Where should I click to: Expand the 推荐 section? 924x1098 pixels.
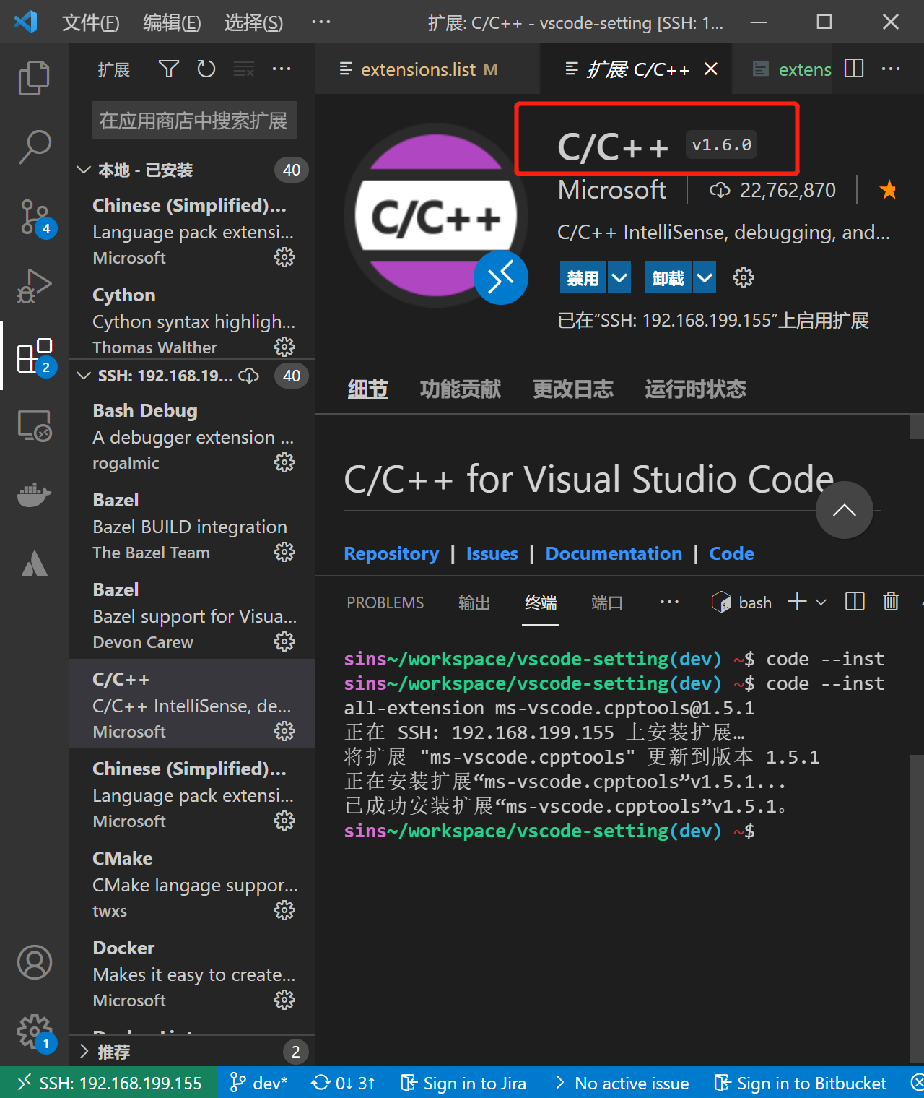point(84,1052)
